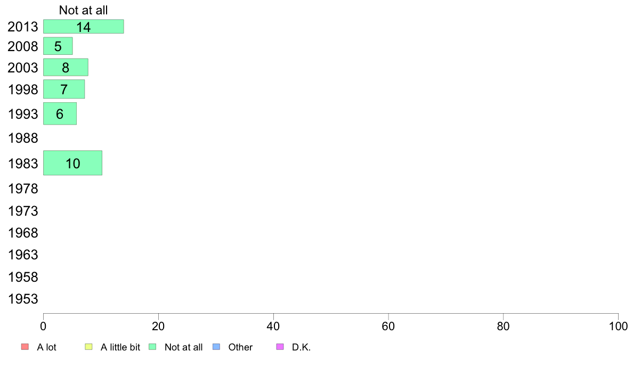Select the 2008 bar showing 5
Screen dimensions: 633x392
58,46
